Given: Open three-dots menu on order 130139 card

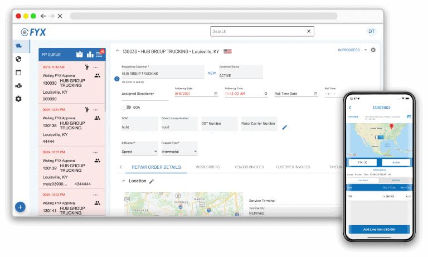Looking at the screenshot, I should [95, 152].
